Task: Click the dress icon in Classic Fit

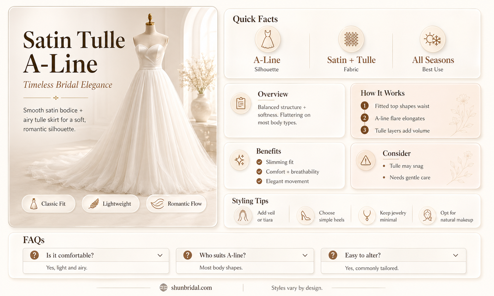Action: click(34, 204)
